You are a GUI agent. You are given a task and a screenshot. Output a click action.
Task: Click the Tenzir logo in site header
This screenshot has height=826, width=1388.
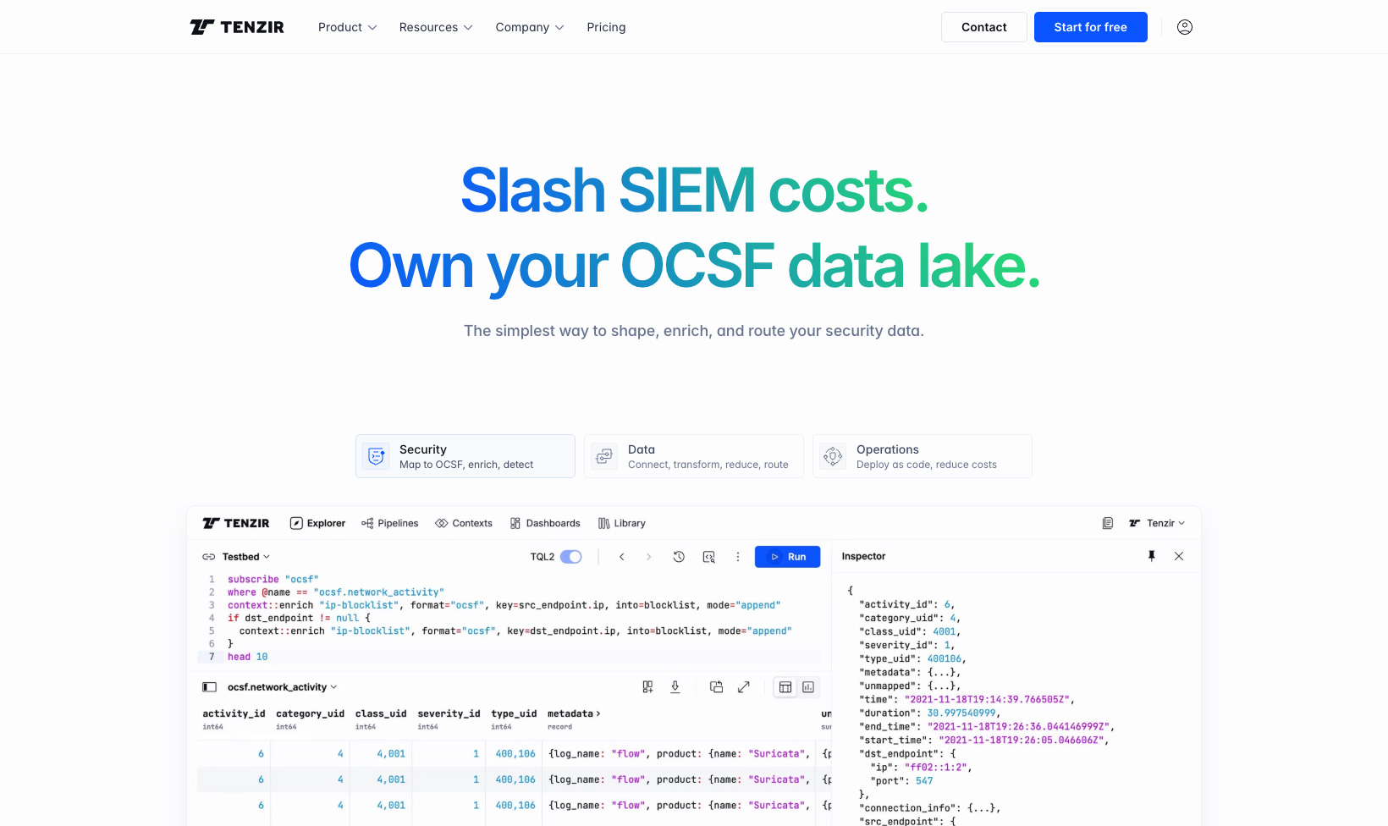tap(237, 27)
